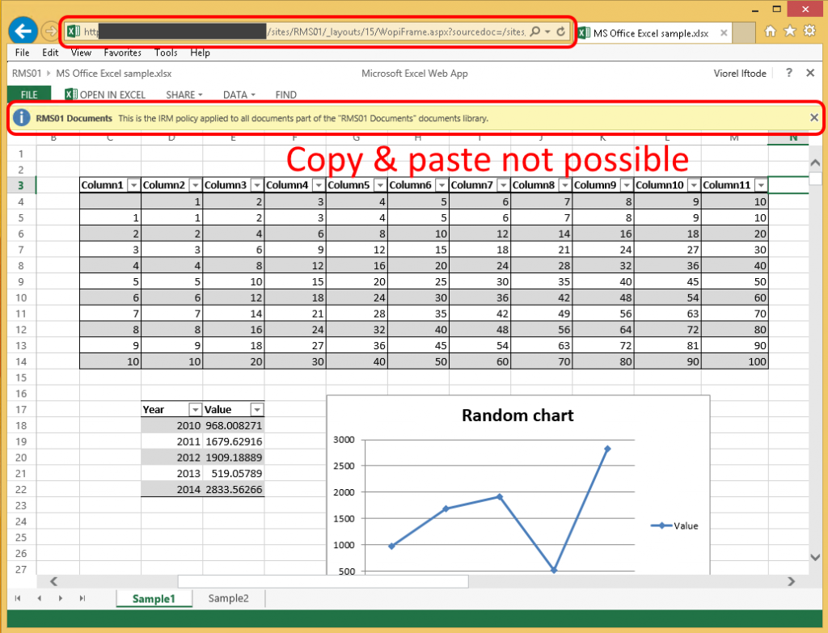Click the Viorel Iftode user name
This screenshot has height=633, width=828.
(740, 74)
